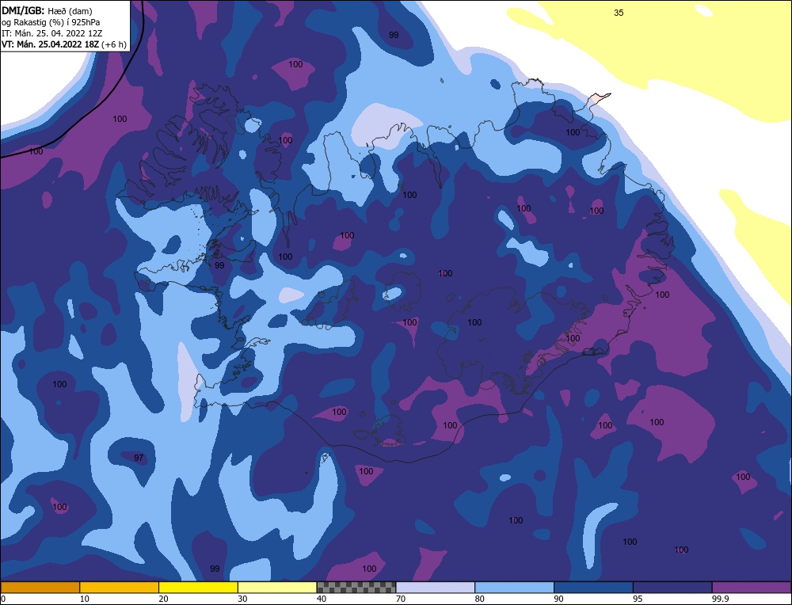
Task: Click the "DMI/IGB: Hæð (dam)" title line
Action: click(x=47, y=10)
